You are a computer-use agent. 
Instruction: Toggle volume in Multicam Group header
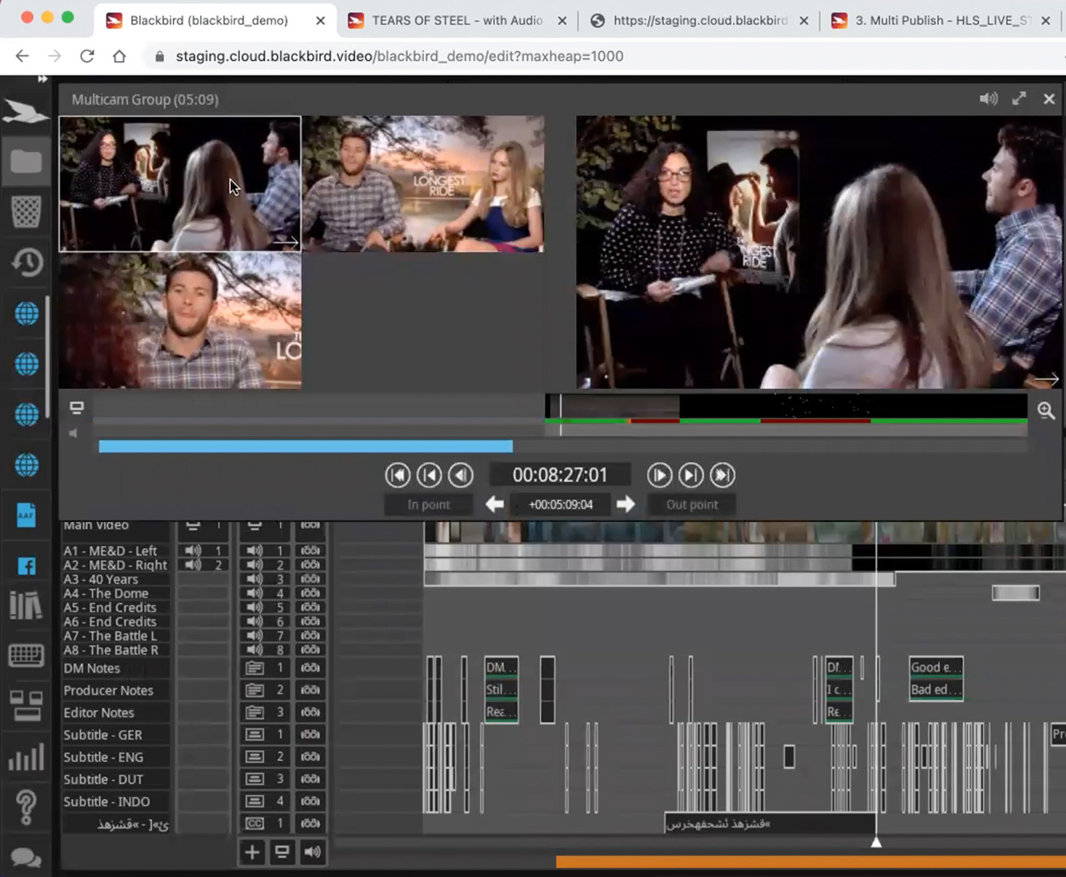[988, 99]
